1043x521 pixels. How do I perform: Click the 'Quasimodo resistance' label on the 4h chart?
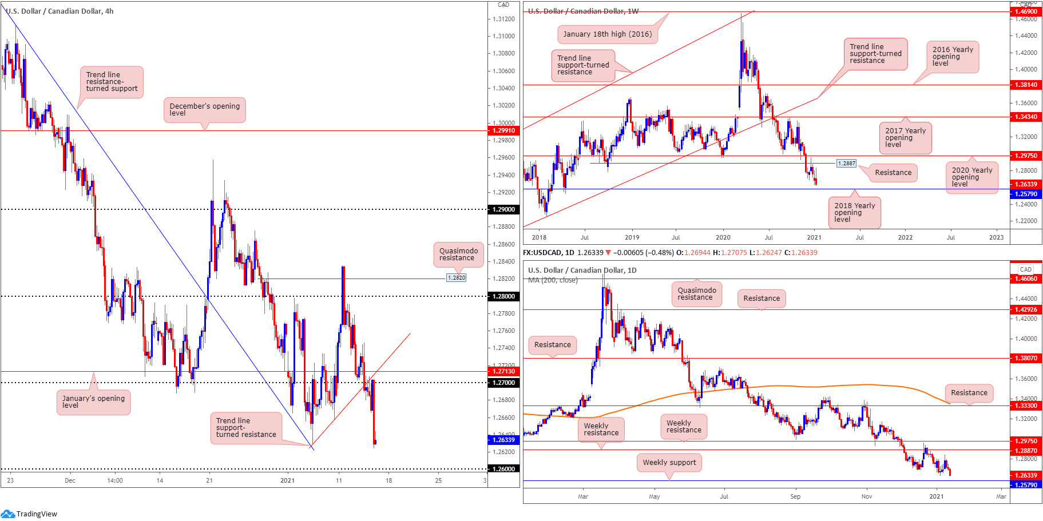pos(458,254)
